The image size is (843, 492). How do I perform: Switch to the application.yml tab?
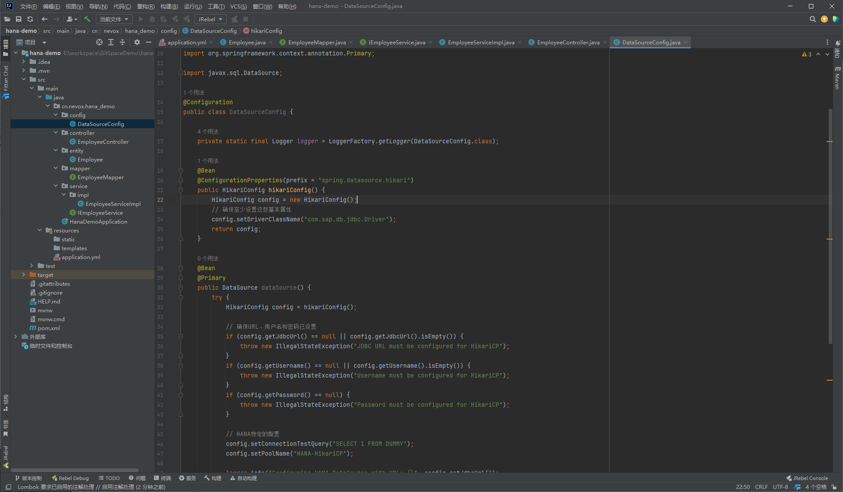tap(187, 42)
